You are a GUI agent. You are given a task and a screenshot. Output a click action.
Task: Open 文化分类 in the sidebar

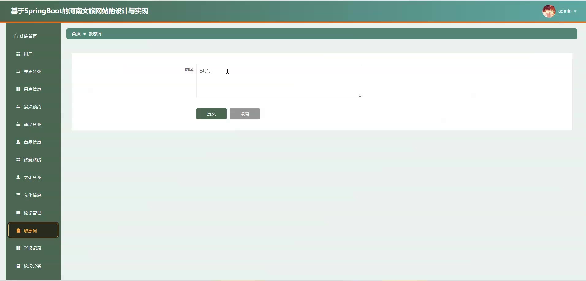33,177
